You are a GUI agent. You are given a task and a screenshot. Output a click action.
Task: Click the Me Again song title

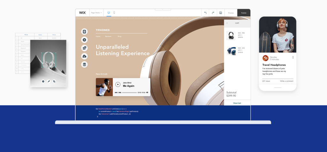pos(128,86)
